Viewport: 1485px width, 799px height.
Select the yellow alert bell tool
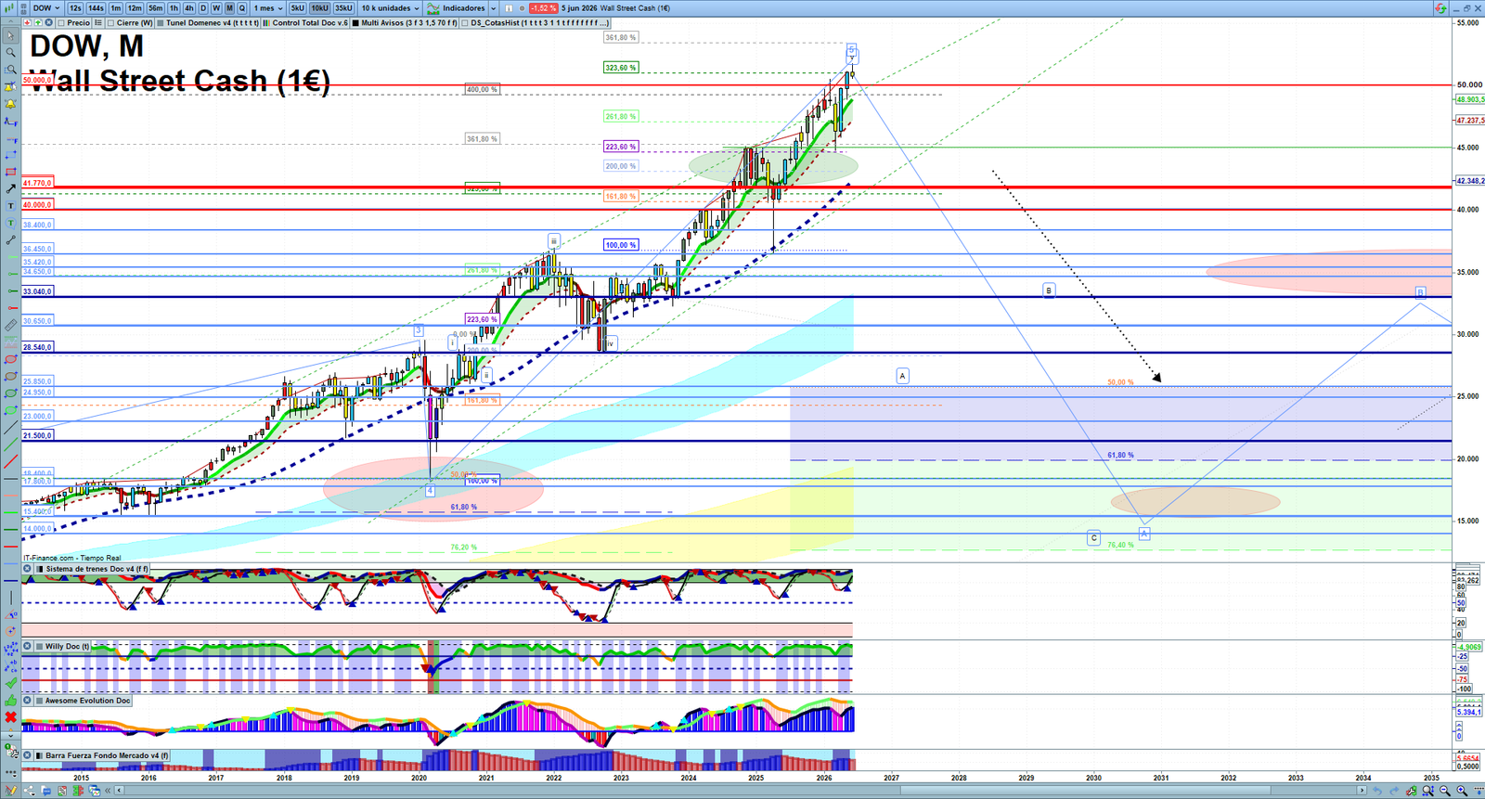(x=10, y=104)
